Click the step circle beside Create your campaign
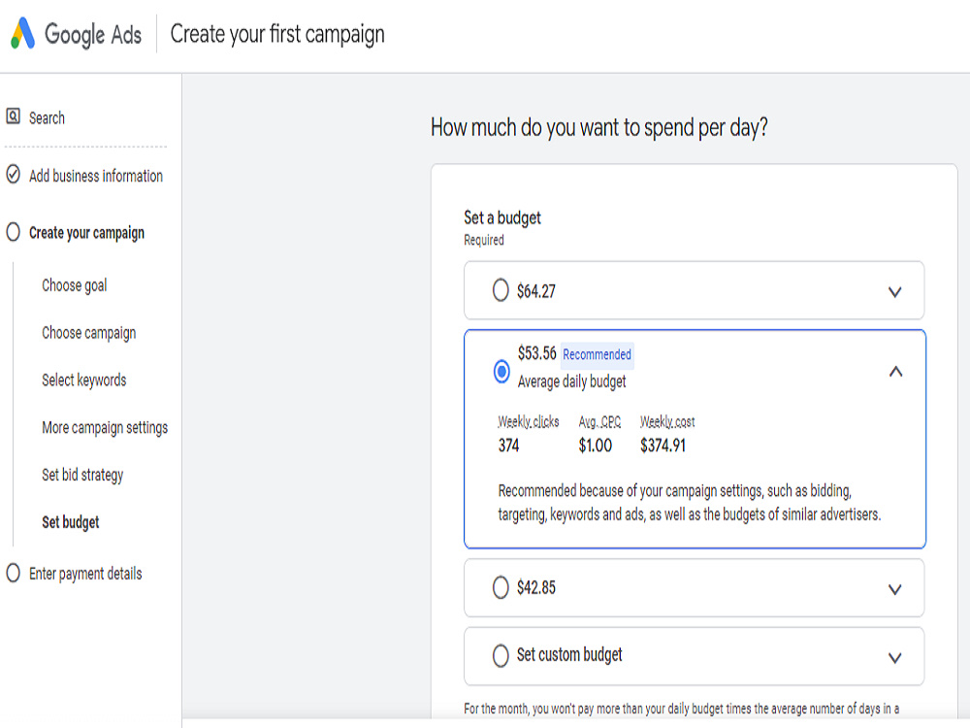970x728 pixels. pyautogui.click(x=13, y=232)
